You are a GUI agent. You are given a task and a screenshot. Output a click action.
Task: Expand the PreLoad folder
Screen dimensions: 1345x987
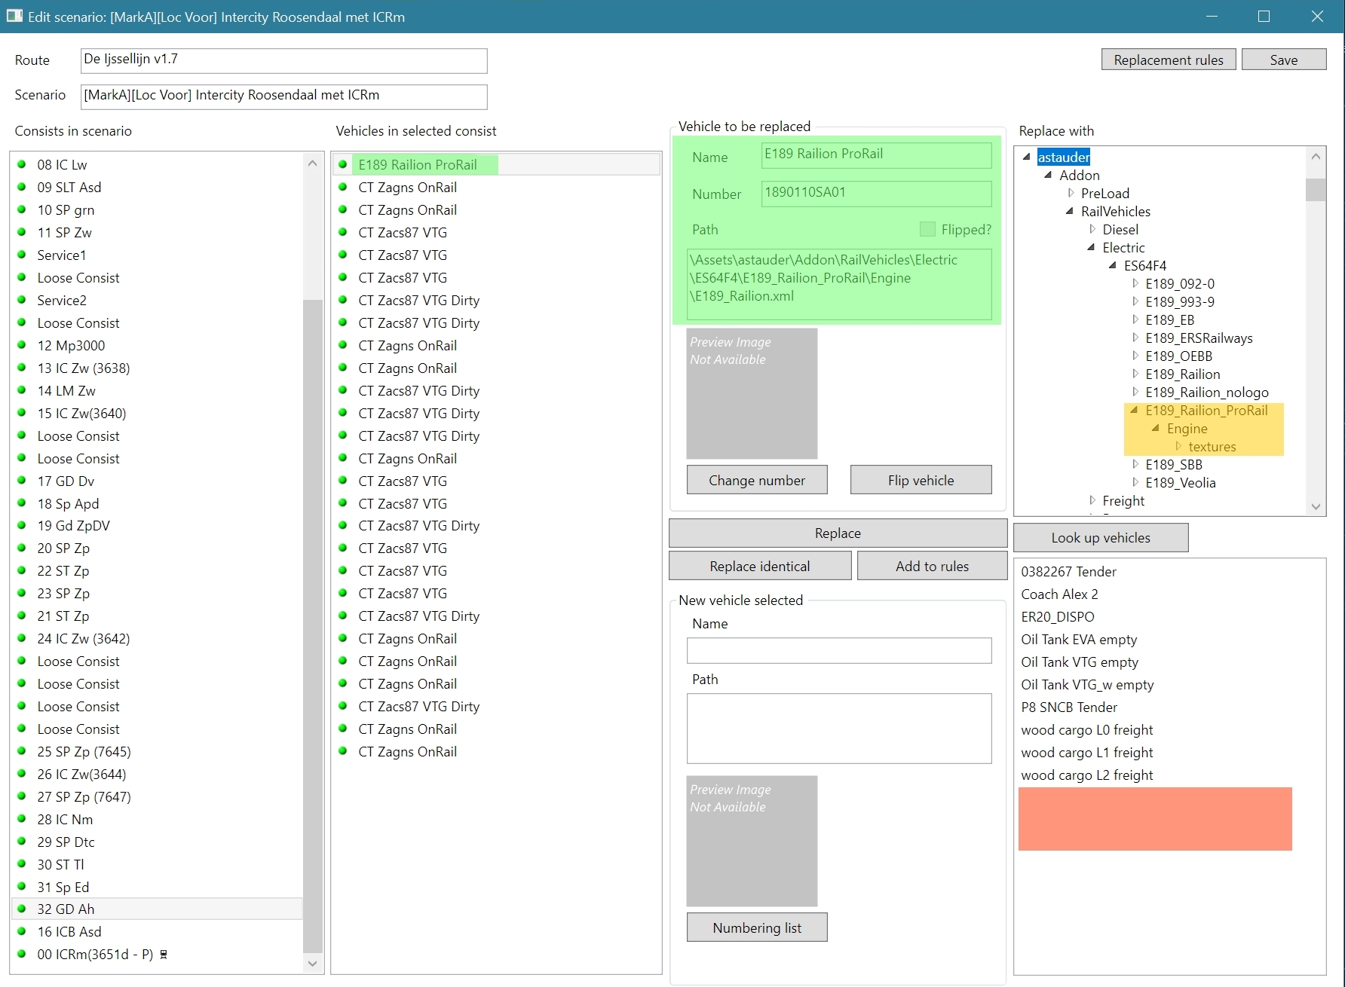(x=1071, y=193)
